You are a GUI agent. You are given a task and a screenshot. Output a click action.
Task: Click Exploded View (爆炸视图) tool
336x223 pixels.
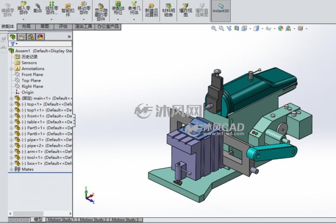click(185, 10)
